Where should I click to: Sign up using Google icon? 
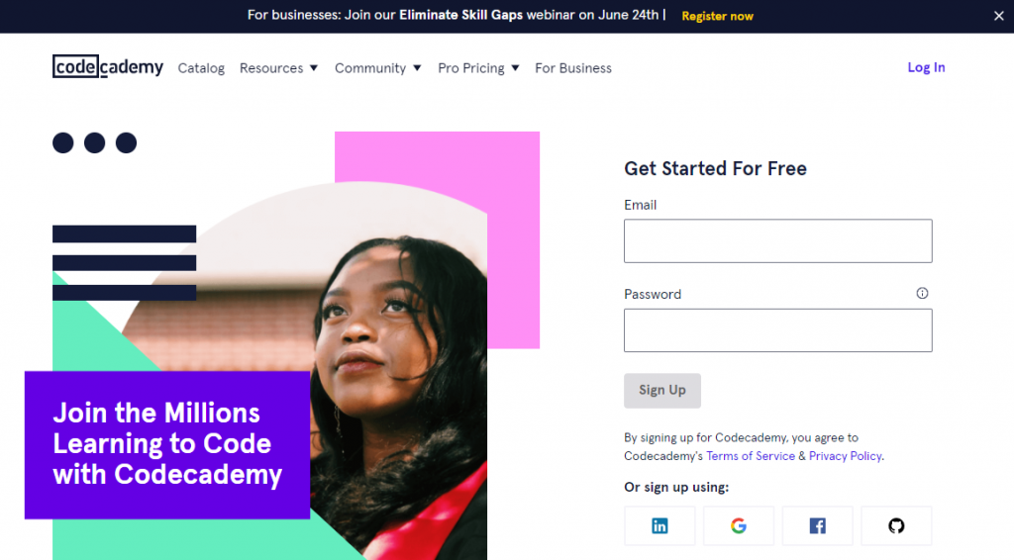(x=739, y=526)
